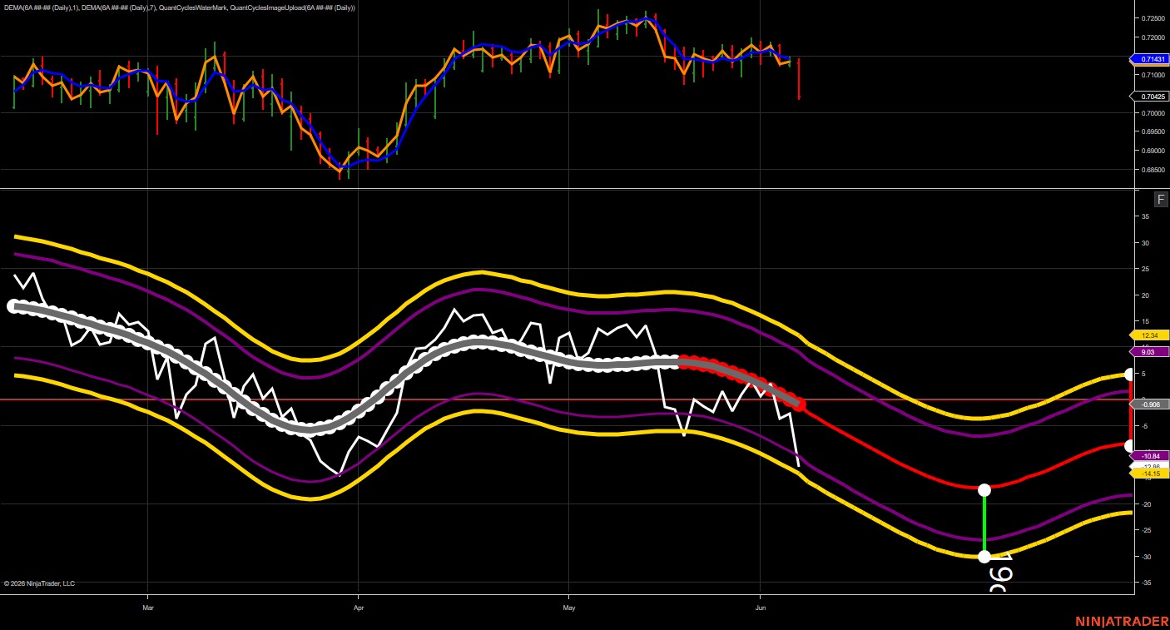Click the 20 oscillator axis label
The height and width of the screenshot is (630, 1170).
point(1146,295)
